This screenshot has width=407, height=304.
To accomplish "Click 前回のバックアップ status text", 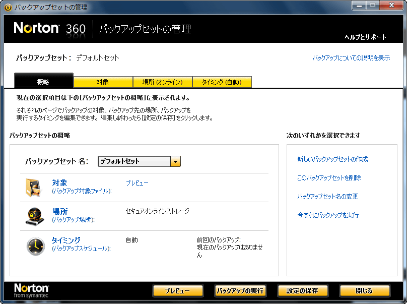I will [x=230, y=248].
